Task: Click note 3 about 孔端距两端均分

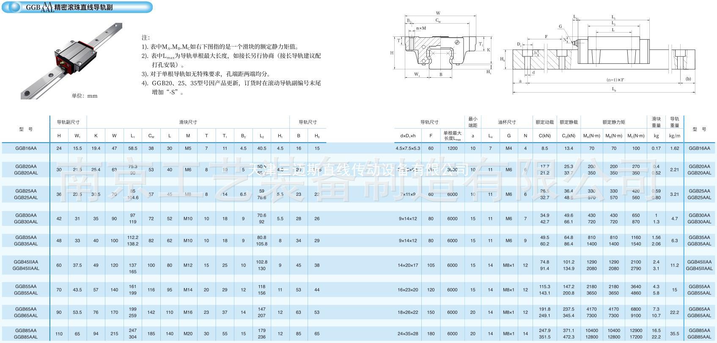Action: (206, 74)
